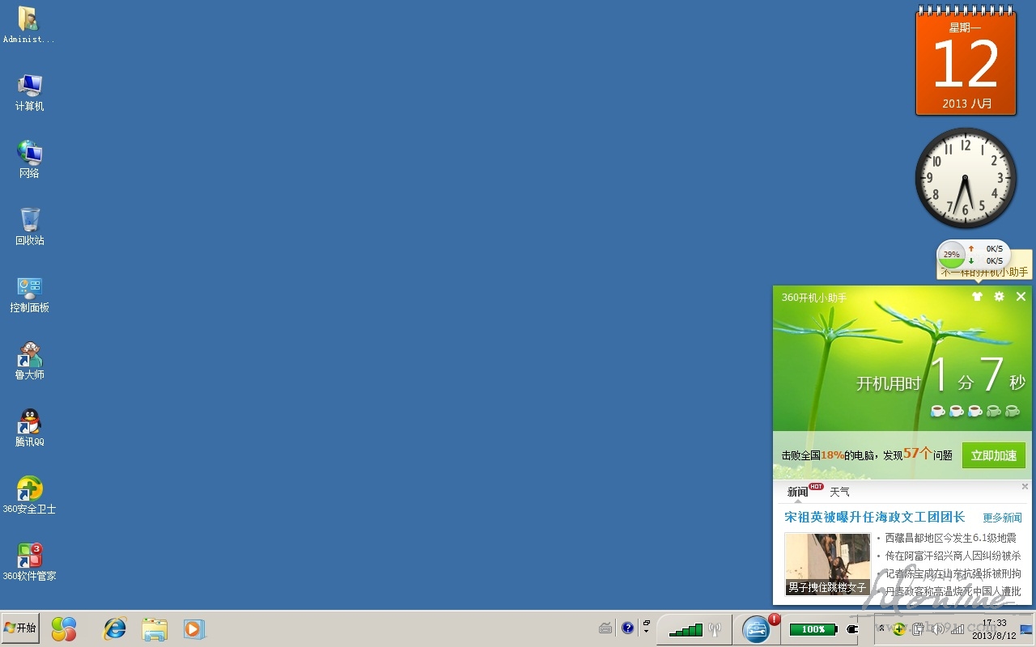Click the system clock showing 17:33
The width and height of the screenshot is (1036, 647).
point(994,629)
